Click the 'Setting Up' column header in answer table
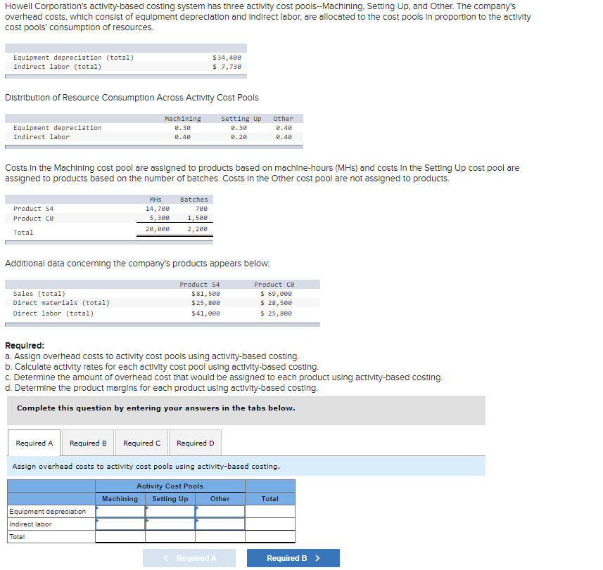Image resolution: width=603 pixels, height=570 pixels. 170,498
